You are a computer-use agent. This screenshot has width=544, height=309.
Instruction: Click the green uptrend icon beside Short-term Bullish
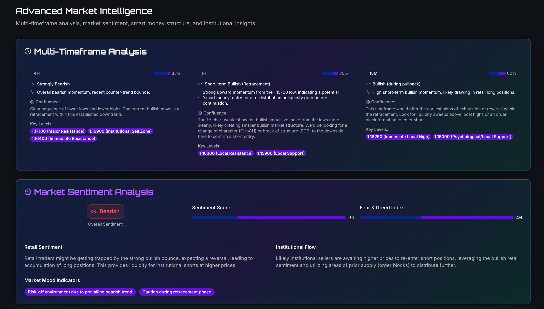[x=200, y=84]
